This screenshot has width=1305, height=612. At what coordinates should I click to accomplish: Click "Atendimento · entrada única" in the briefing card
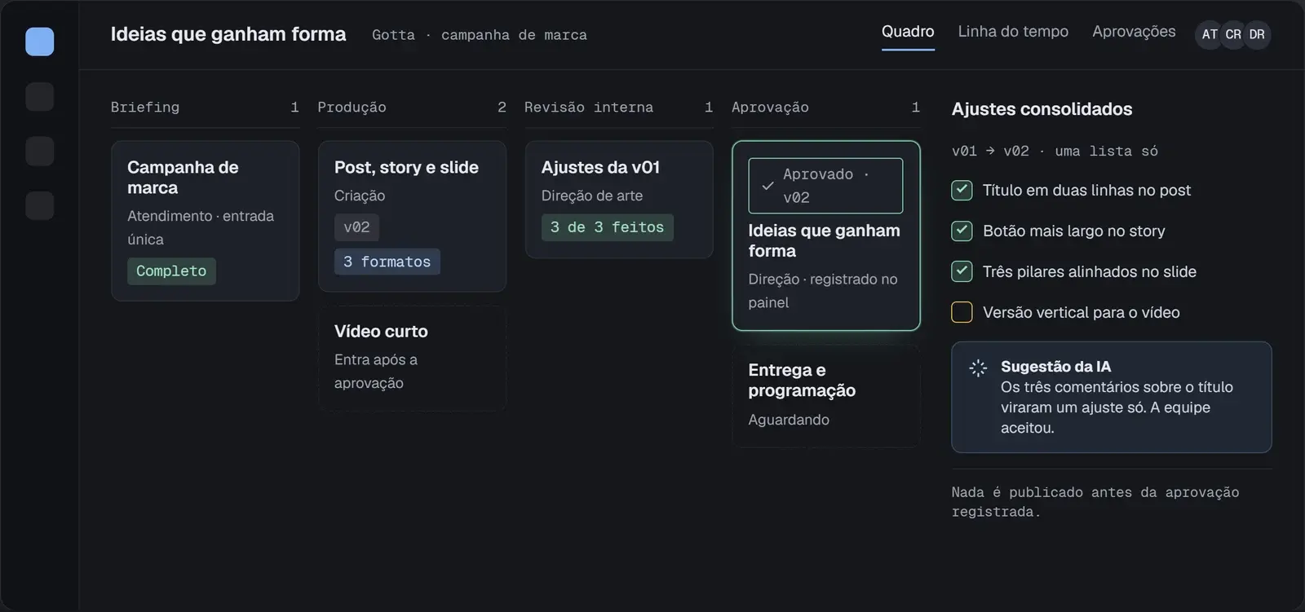[201, 227]
